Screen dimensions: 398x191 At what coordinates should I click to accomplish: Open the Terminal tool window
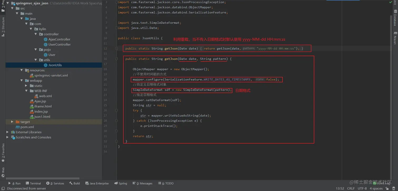(x=33, y=183)
